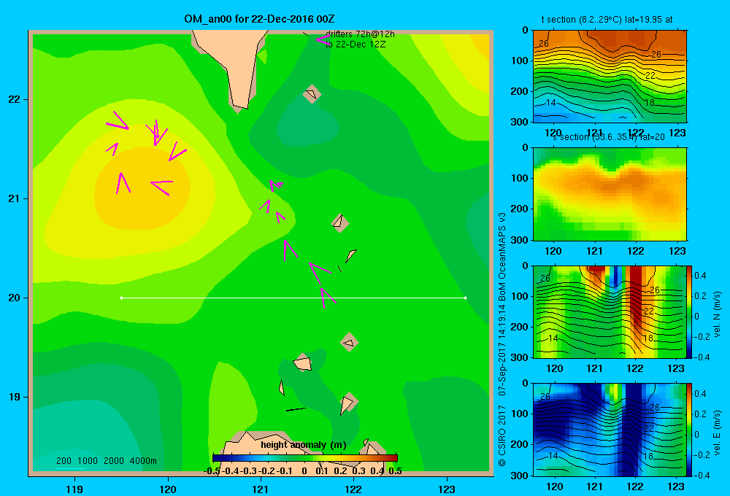This screenshot has height=496, width=730.
Task: Click longitude label 120 below the main map
Action: [168, 489]
